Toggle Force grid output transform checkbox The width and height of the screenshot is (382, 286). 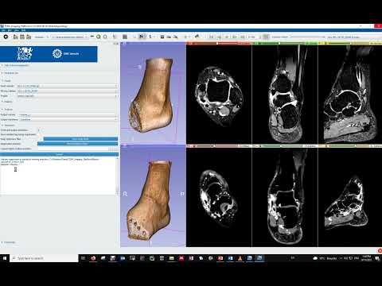click(39, 130)
